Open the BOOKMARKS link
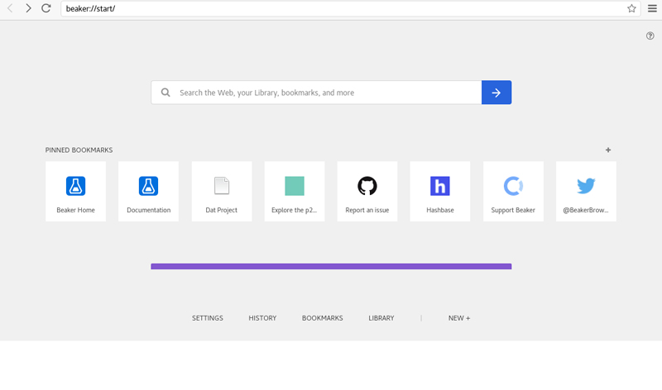Image resolution: width=662 pixels, height=390 pixels. [322, 318]
